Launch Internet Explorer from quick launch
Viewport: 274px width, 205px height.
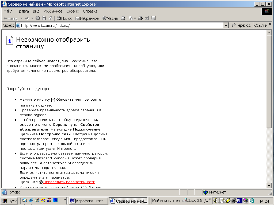[x=31, y=200]
